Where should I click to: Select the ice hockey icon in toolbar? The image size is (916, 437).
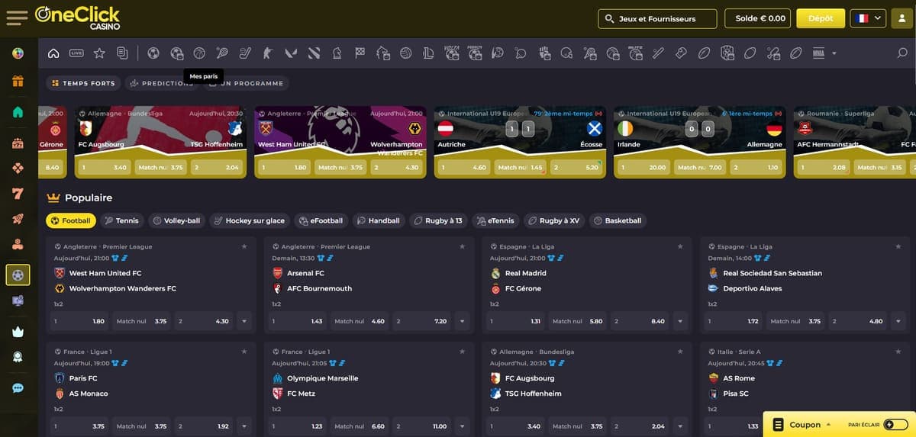click(245, 53)
